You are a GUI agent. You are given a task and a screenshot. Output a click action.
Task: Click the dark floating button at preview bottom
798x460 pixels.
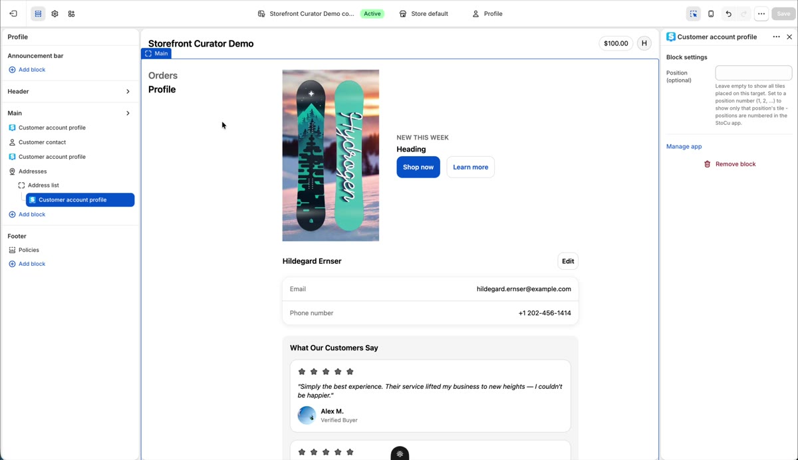[x=400, y=453]
